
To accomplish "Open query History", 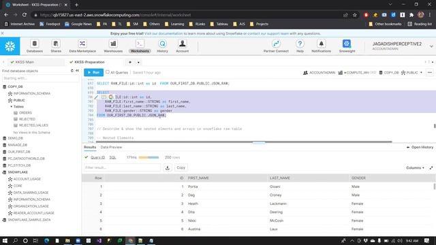I will pos(162,46).
